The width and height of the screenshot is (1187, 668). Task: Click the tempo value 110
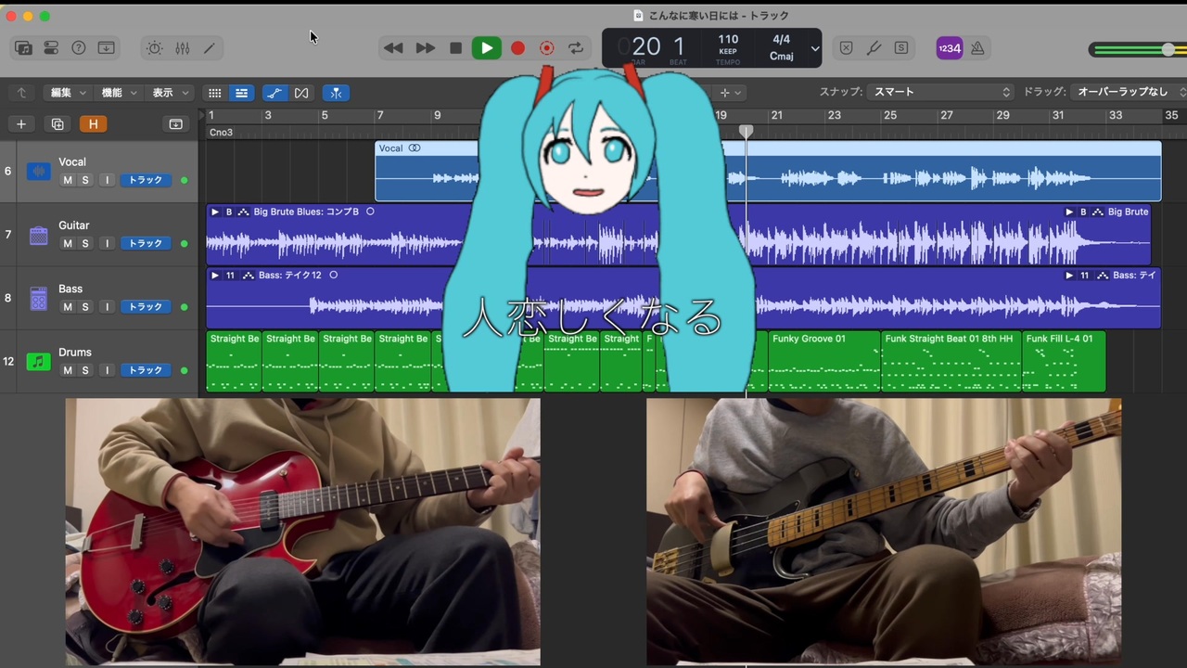(x=728, y=40)
